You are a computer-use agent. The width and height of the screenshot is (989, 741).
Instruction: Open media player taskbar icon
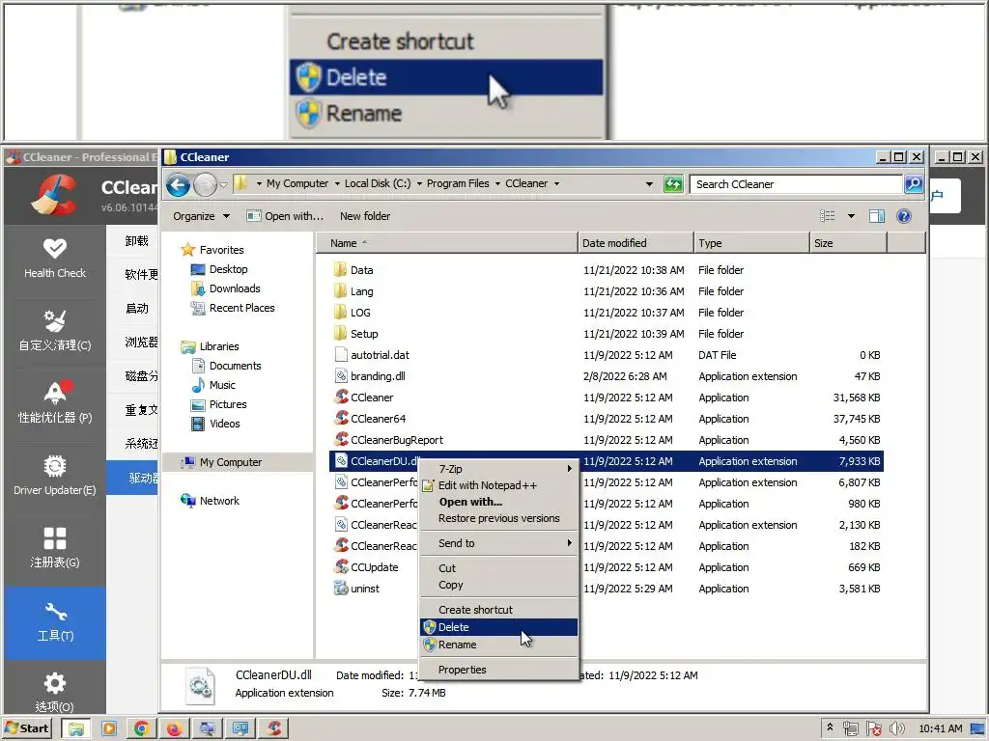click(x=108, y=728)
